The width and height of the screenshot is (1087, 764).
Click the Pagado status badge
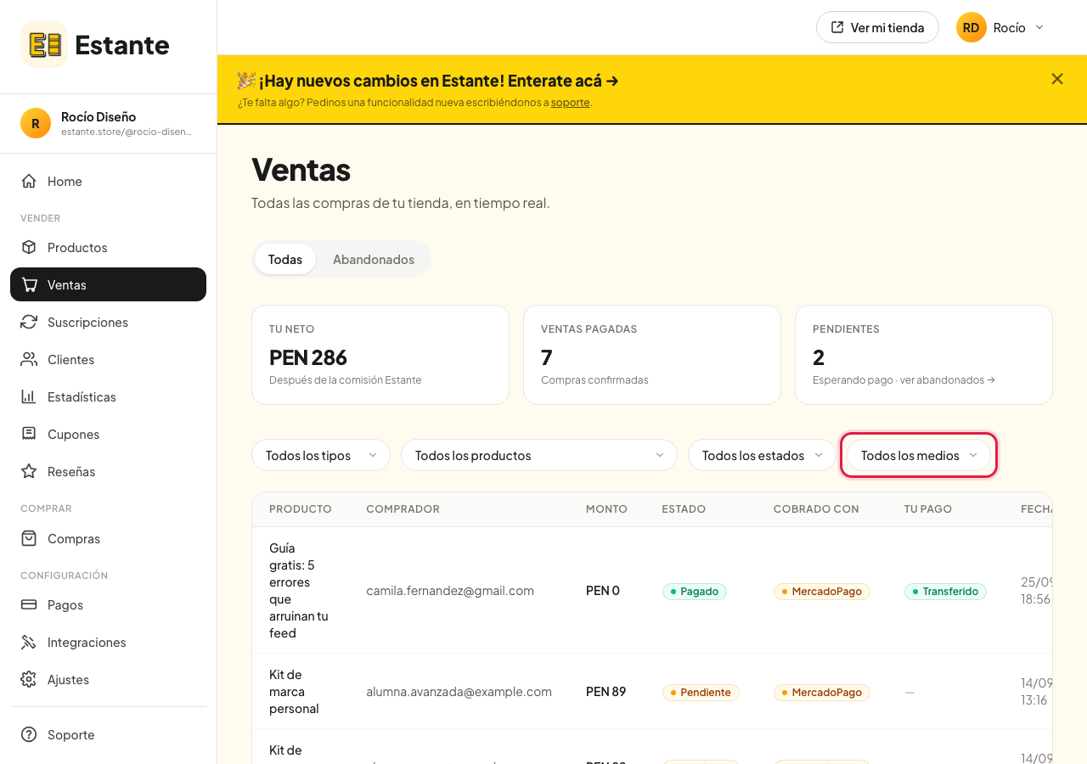tap(695, 591)
